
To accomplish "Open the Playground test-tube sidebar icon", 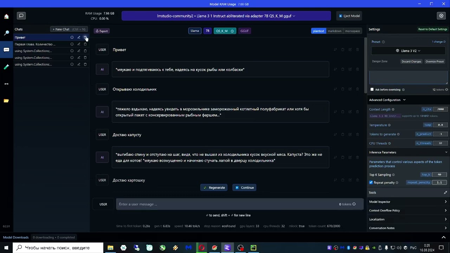I will tap(6, 67).
